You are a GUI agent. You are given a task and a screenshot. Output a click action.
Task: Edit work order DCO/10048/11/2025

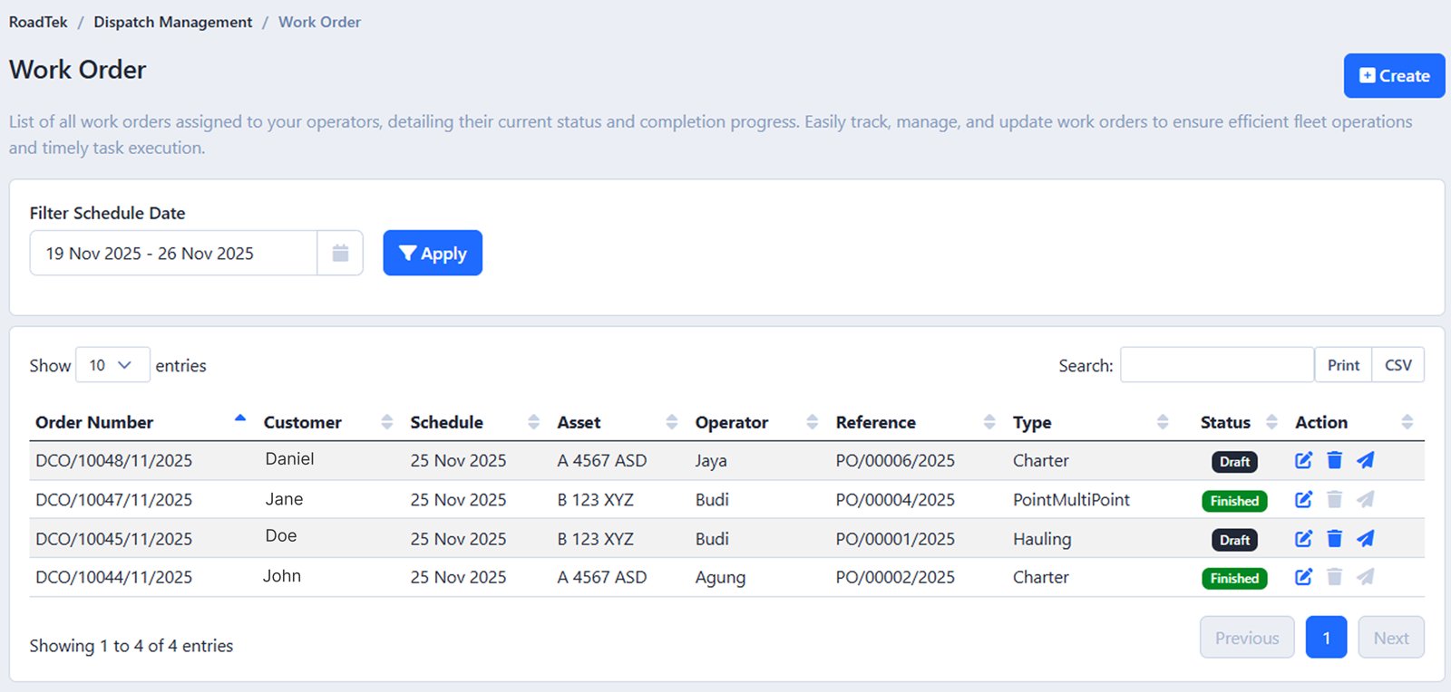[x=1303, y=460]
